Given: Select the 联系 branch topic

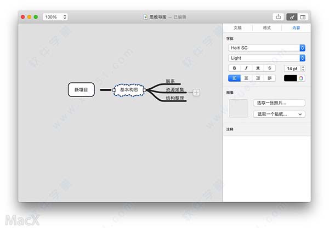Looking at the screenshot, I should click(x=170, y=81).
